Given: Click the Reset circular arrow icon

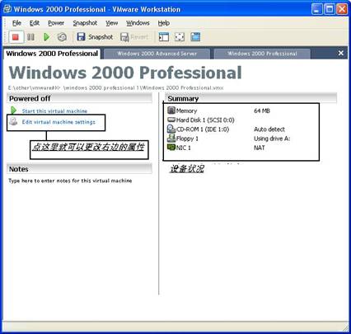Looking at the screenshot, I should tap(62, 37).
